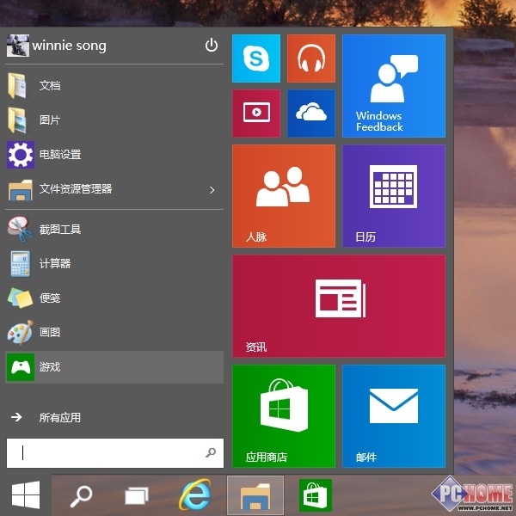Open the 日历 (Calendar) tile

click(393, 195)
